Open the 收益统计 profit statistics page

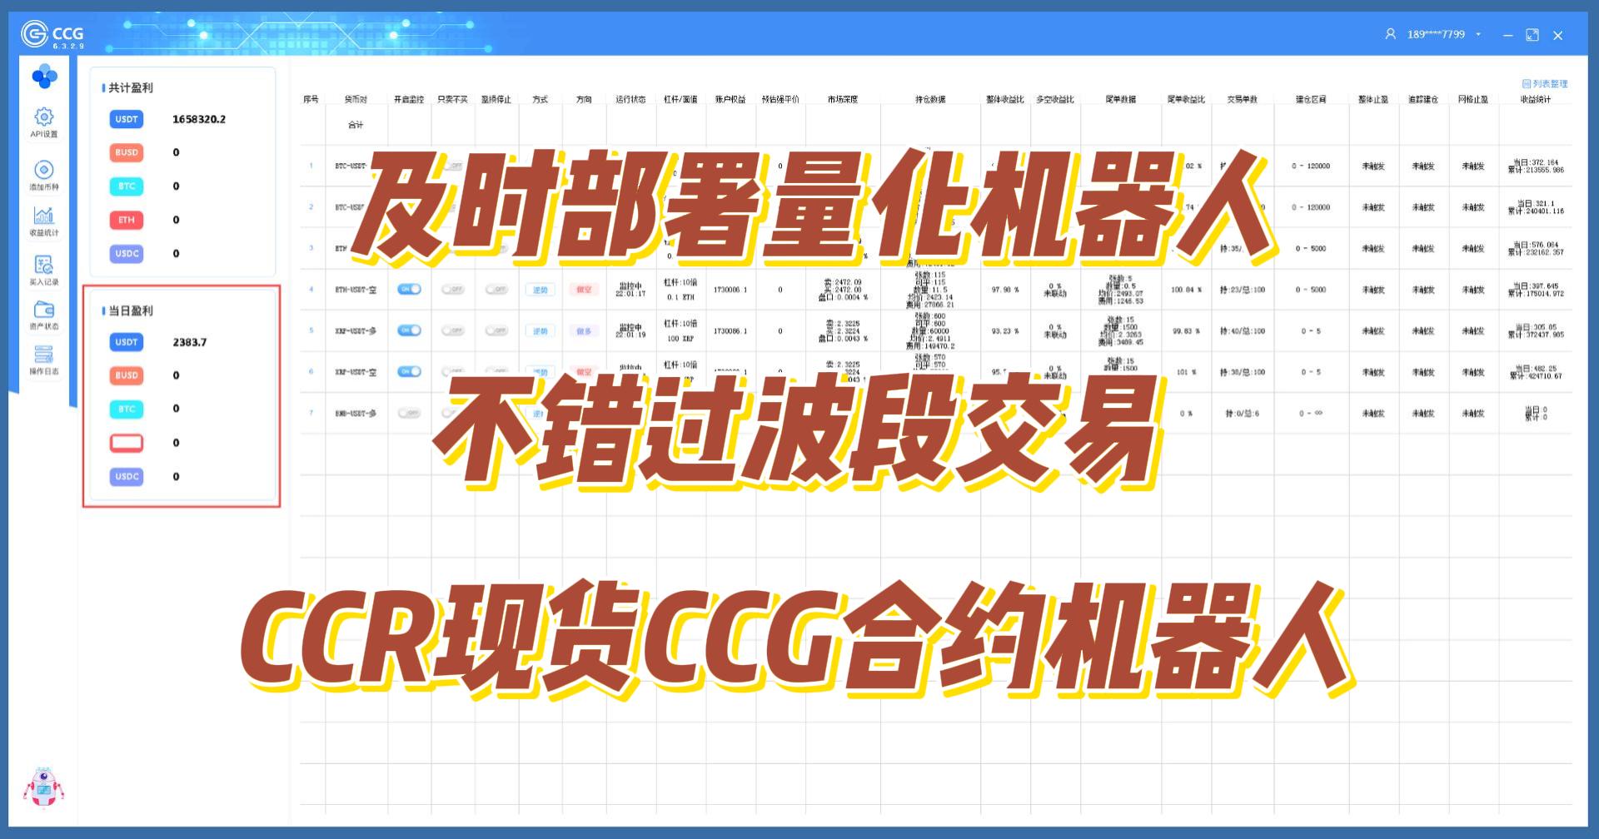44,221
